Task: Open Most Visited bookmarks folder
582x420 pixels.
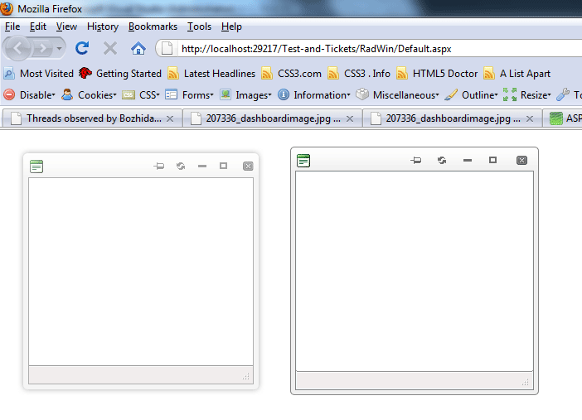Action: click(39, 74)
